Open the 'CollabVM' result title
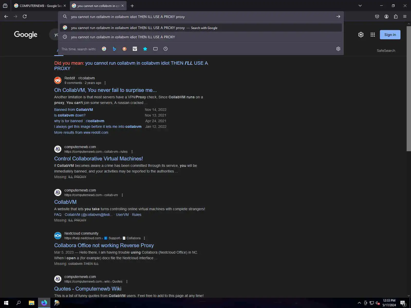Screen dimensions: 411x308 tap(65, 202)
